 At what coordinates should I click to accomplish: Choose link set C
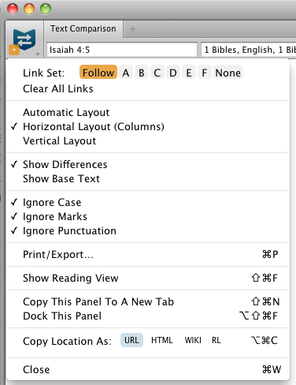tap(157, 73)
